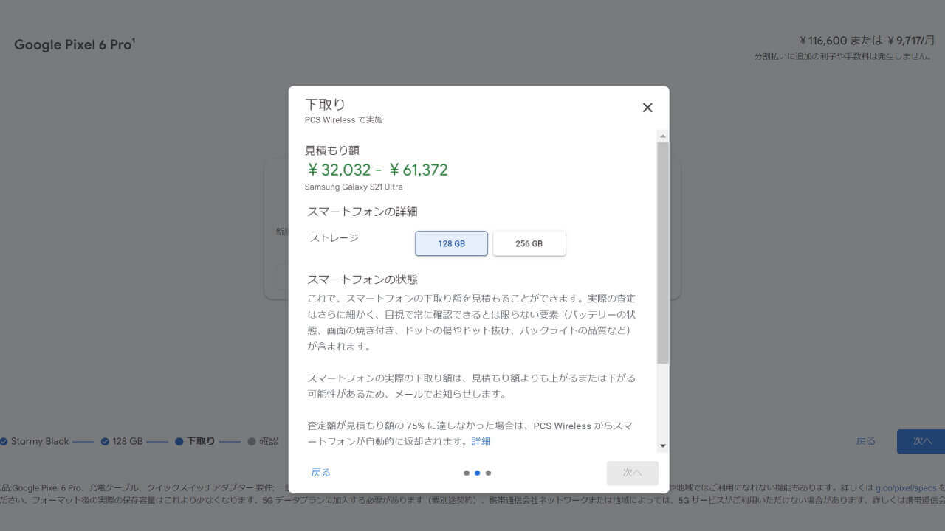Open the 詳細 details link
Screen dimensions: 945x531
(x=481, y=441)
